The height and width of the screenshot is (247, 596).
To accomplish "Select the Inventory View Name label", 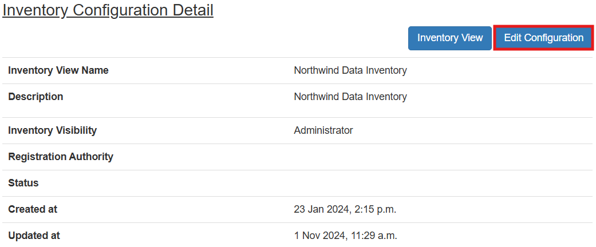I will click(58, 71).
